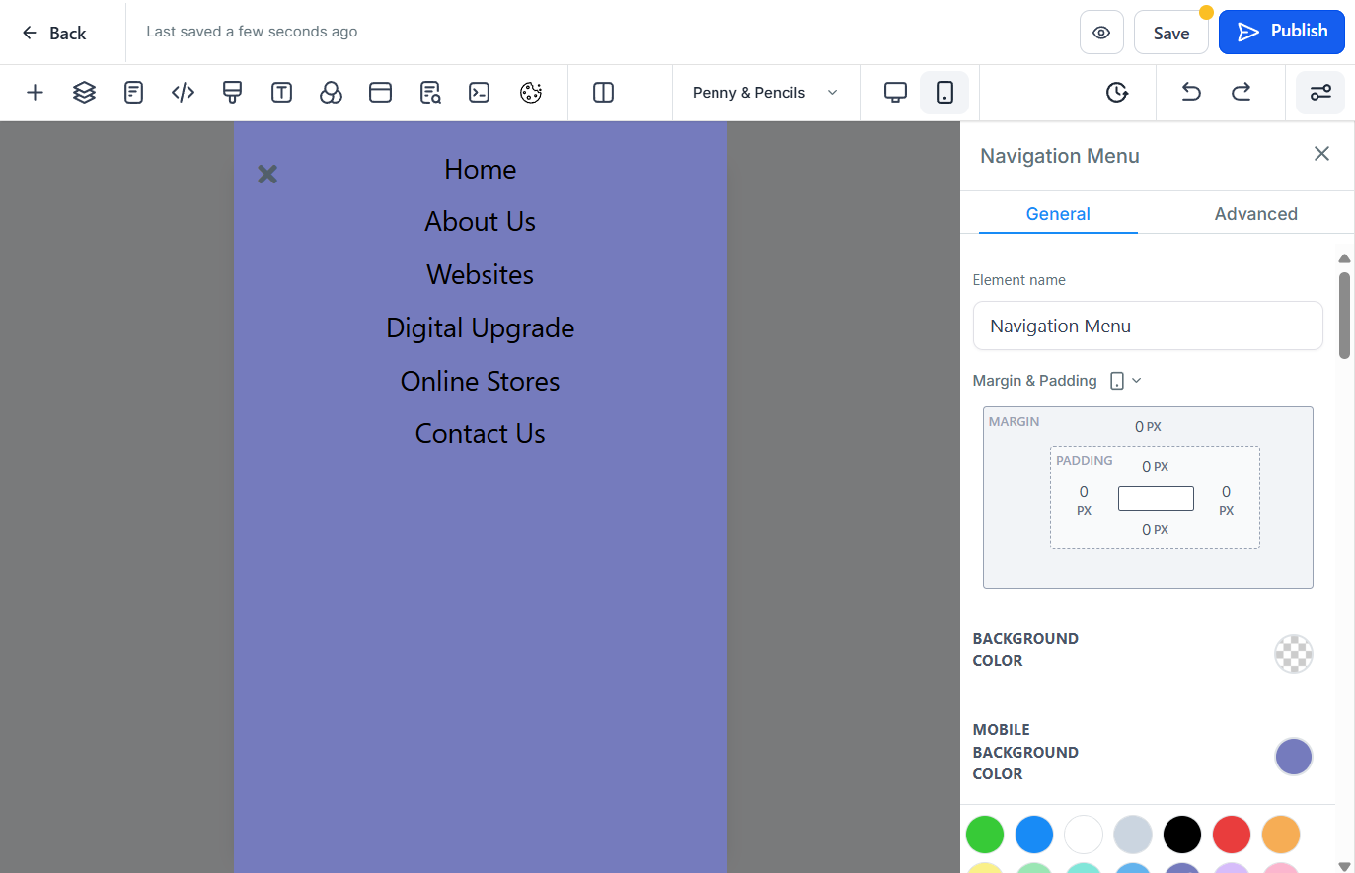Open the typography T icon
The width and height of the screenshot is (1355, 873).
[x=281, y=93]
